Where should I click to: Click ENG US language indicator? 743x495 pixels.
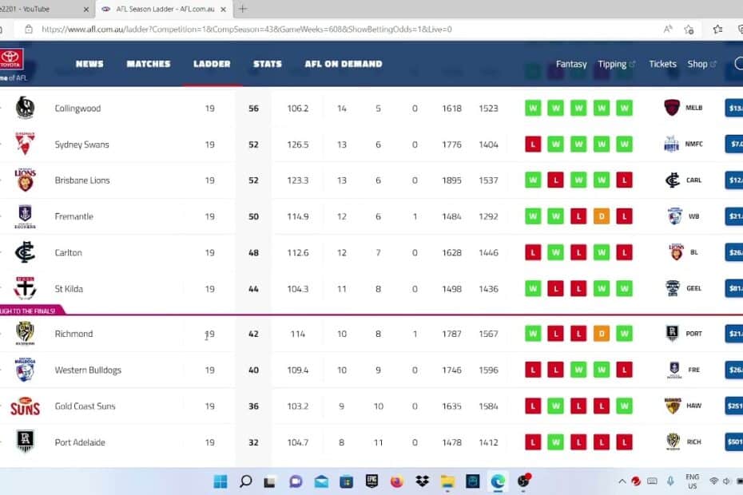pos(693,481)
